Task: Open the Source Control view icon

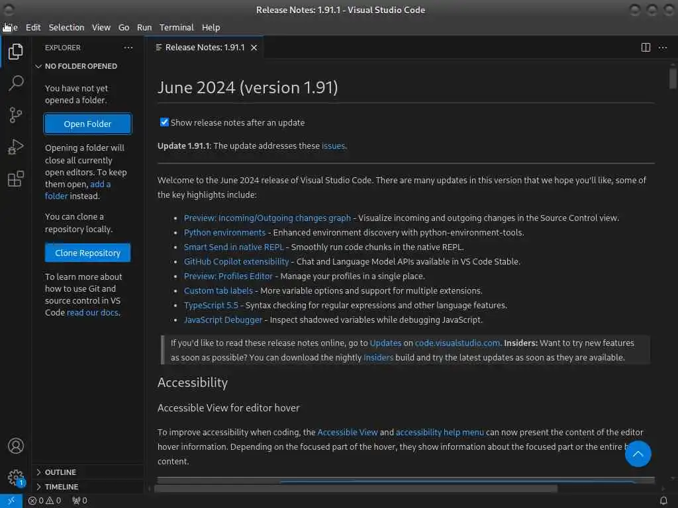Action: (x=16, y=115)
